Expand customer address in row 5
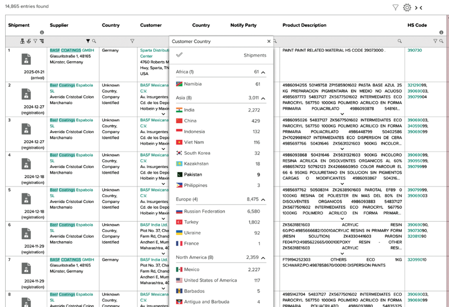 (163, 218)
